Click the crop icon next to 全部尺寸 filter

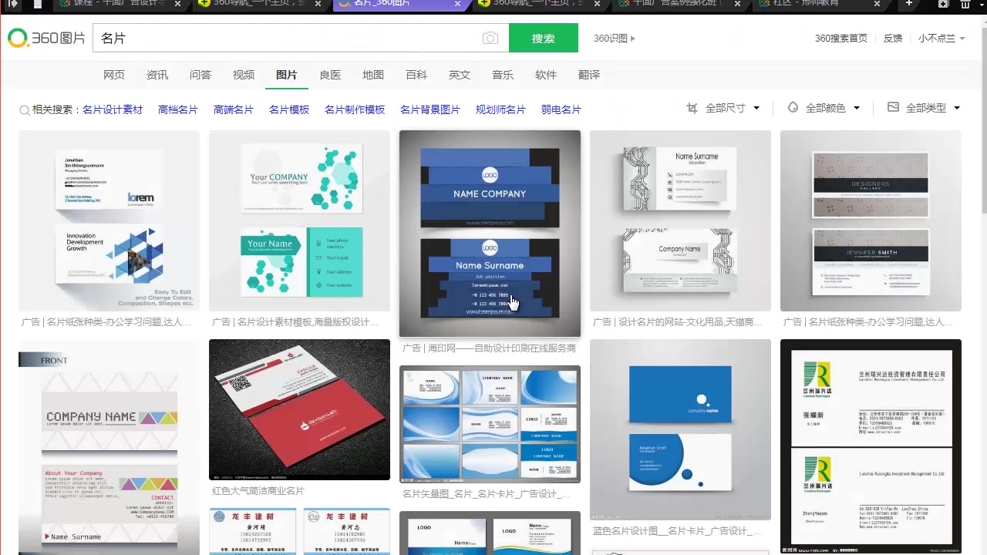click(x=692, y=108)
